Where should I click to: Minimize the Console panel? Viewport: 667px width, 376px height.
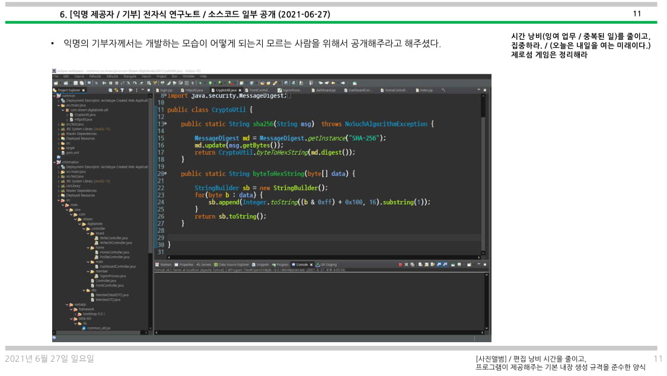coord(479,265)
